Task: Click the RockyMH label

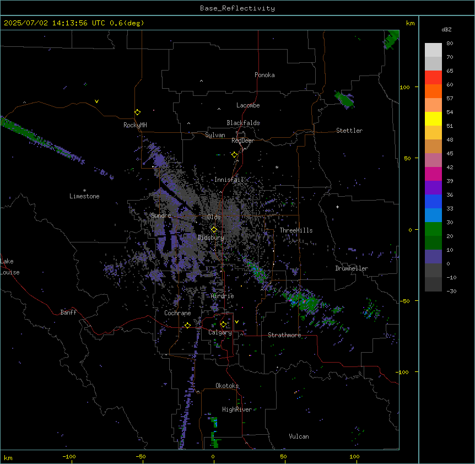Action: tap(135, 125)
